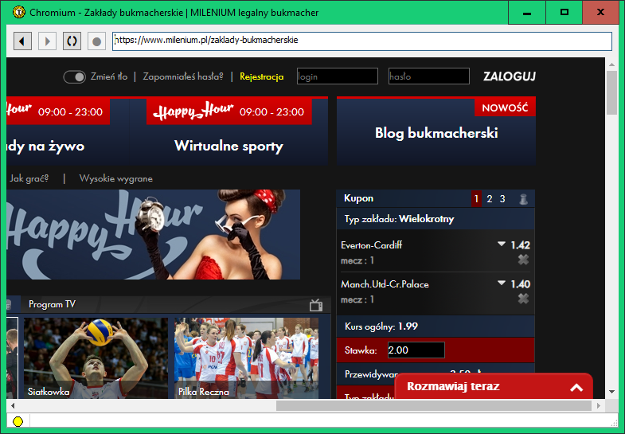Toggle the Zmień tło background switch

pyautogui.click(x=75, y=77)
